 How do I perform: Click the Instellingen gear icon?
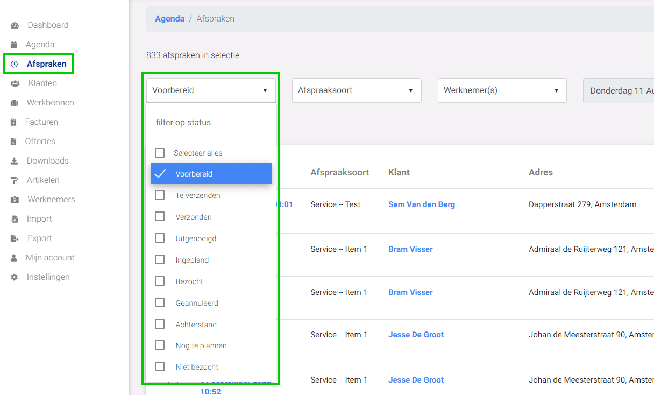click(15, 277)
